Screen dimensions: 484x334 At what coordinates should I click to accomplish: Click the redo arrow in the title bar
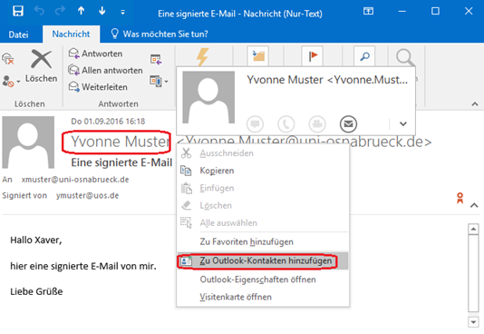click(60, 11)
